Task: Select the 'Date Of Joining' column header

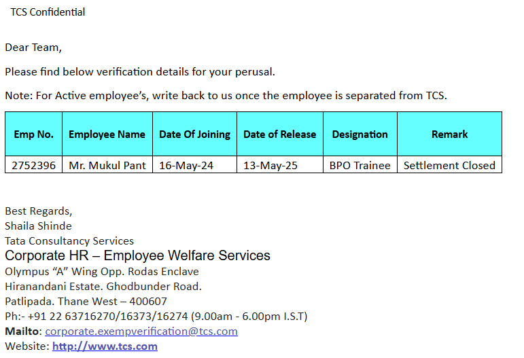Action: pos(195,135)
